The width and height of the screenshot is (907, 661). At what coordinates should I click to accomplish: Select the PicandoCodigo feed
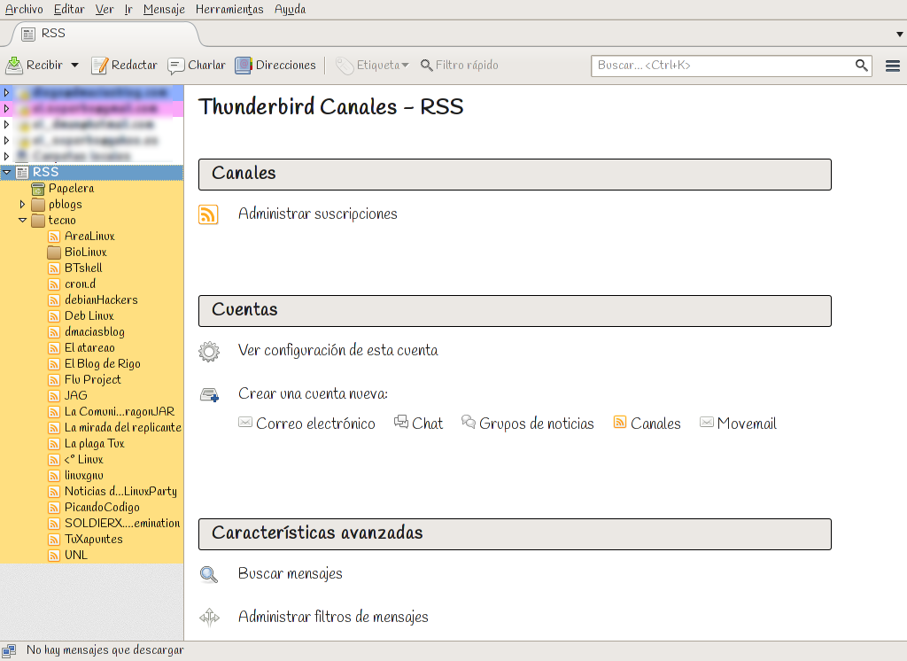[102, 507]
